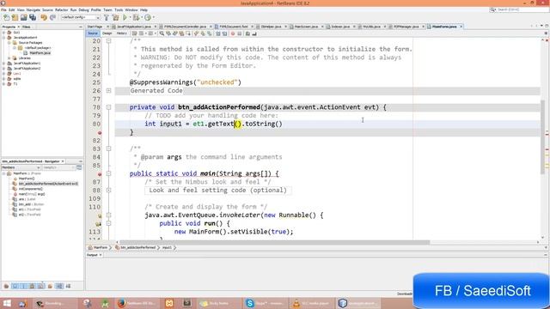550x309 pixels.
Task: Switch to Design view button
Action: 107,33
